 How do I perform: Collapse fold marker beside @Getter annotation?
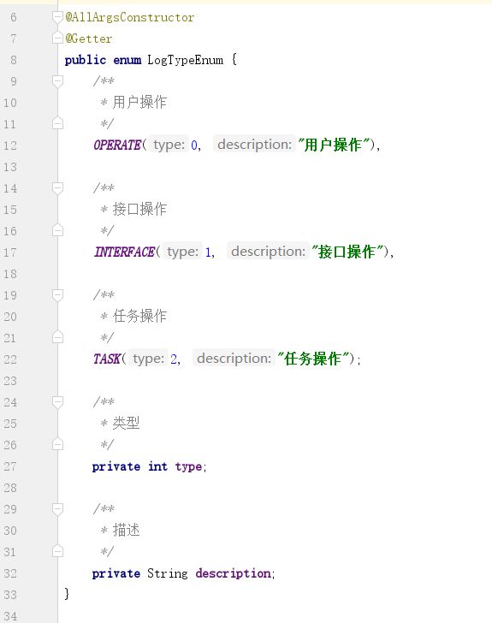pyautogui.click(x=57, y=39)
